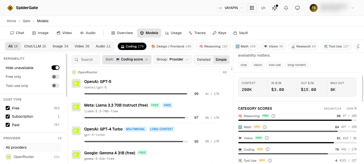Click info icon next to Coding score
Image resolution: width=364 pixels, height=164 pixels.
pos(268,149)
